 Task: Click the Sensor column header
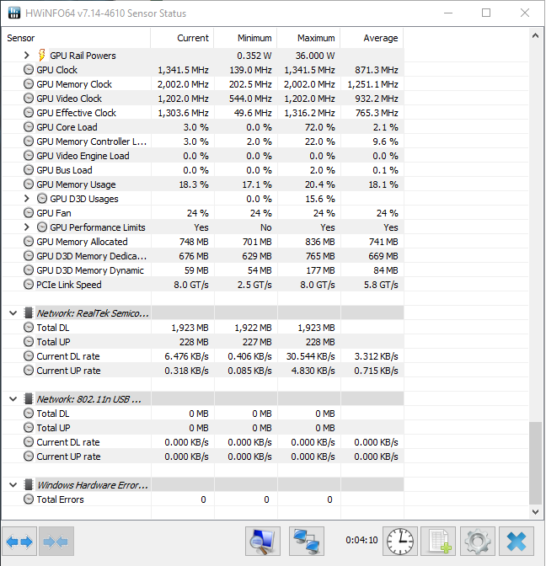(x=77, y=38)
